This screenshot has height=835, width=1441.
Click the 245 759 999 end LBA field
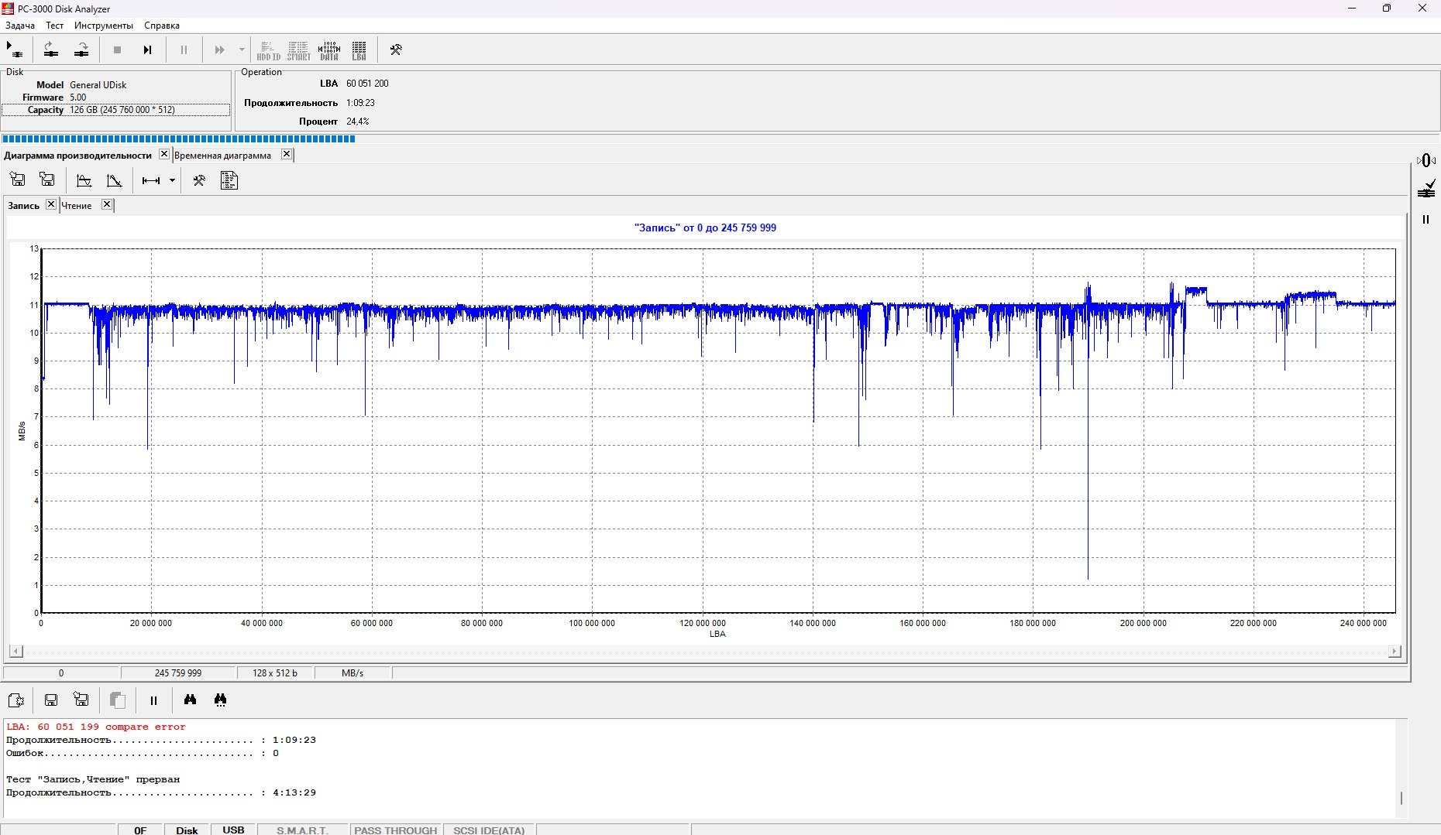pyautogui.click(x=177, y=673)
